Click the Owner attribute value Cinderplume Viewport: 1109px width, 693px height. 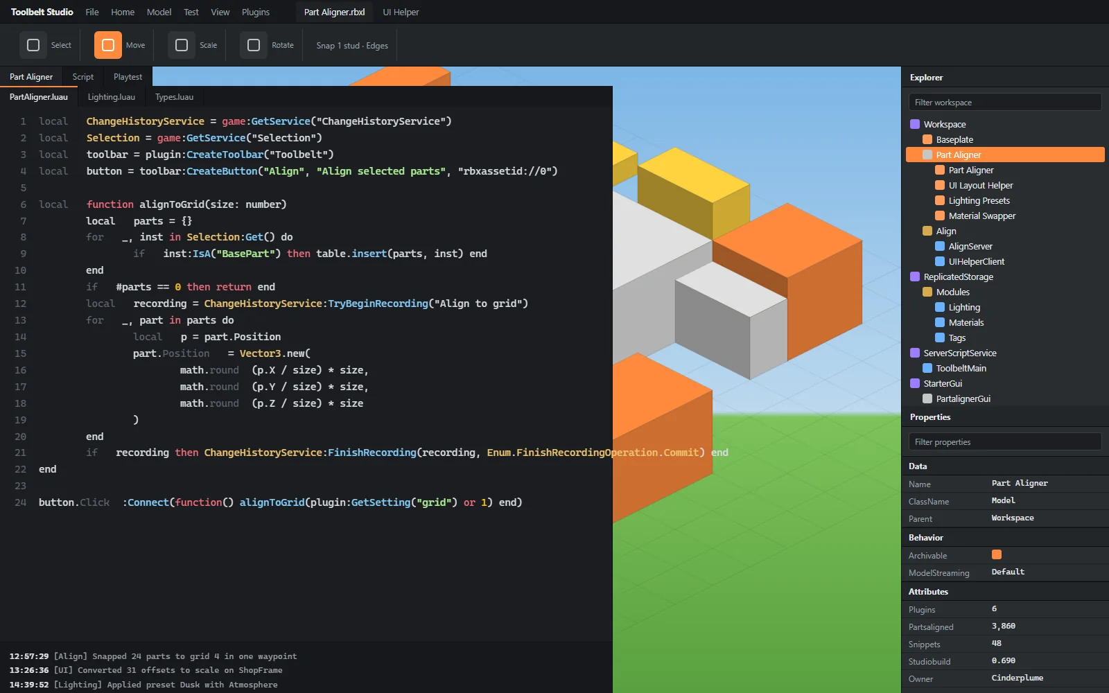coord(1017,678)
